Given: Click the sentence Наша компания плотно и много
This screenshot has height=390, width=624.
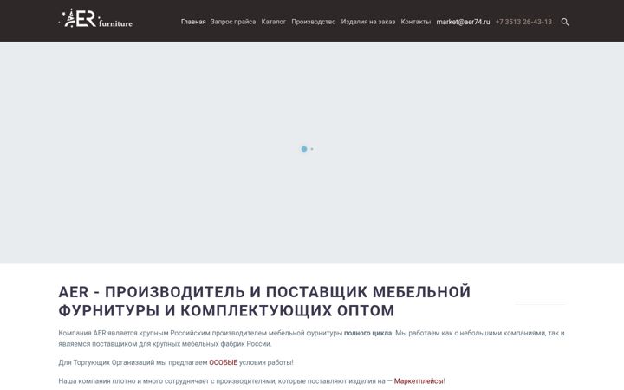Looking at the screenshot, I should [251, 381].
